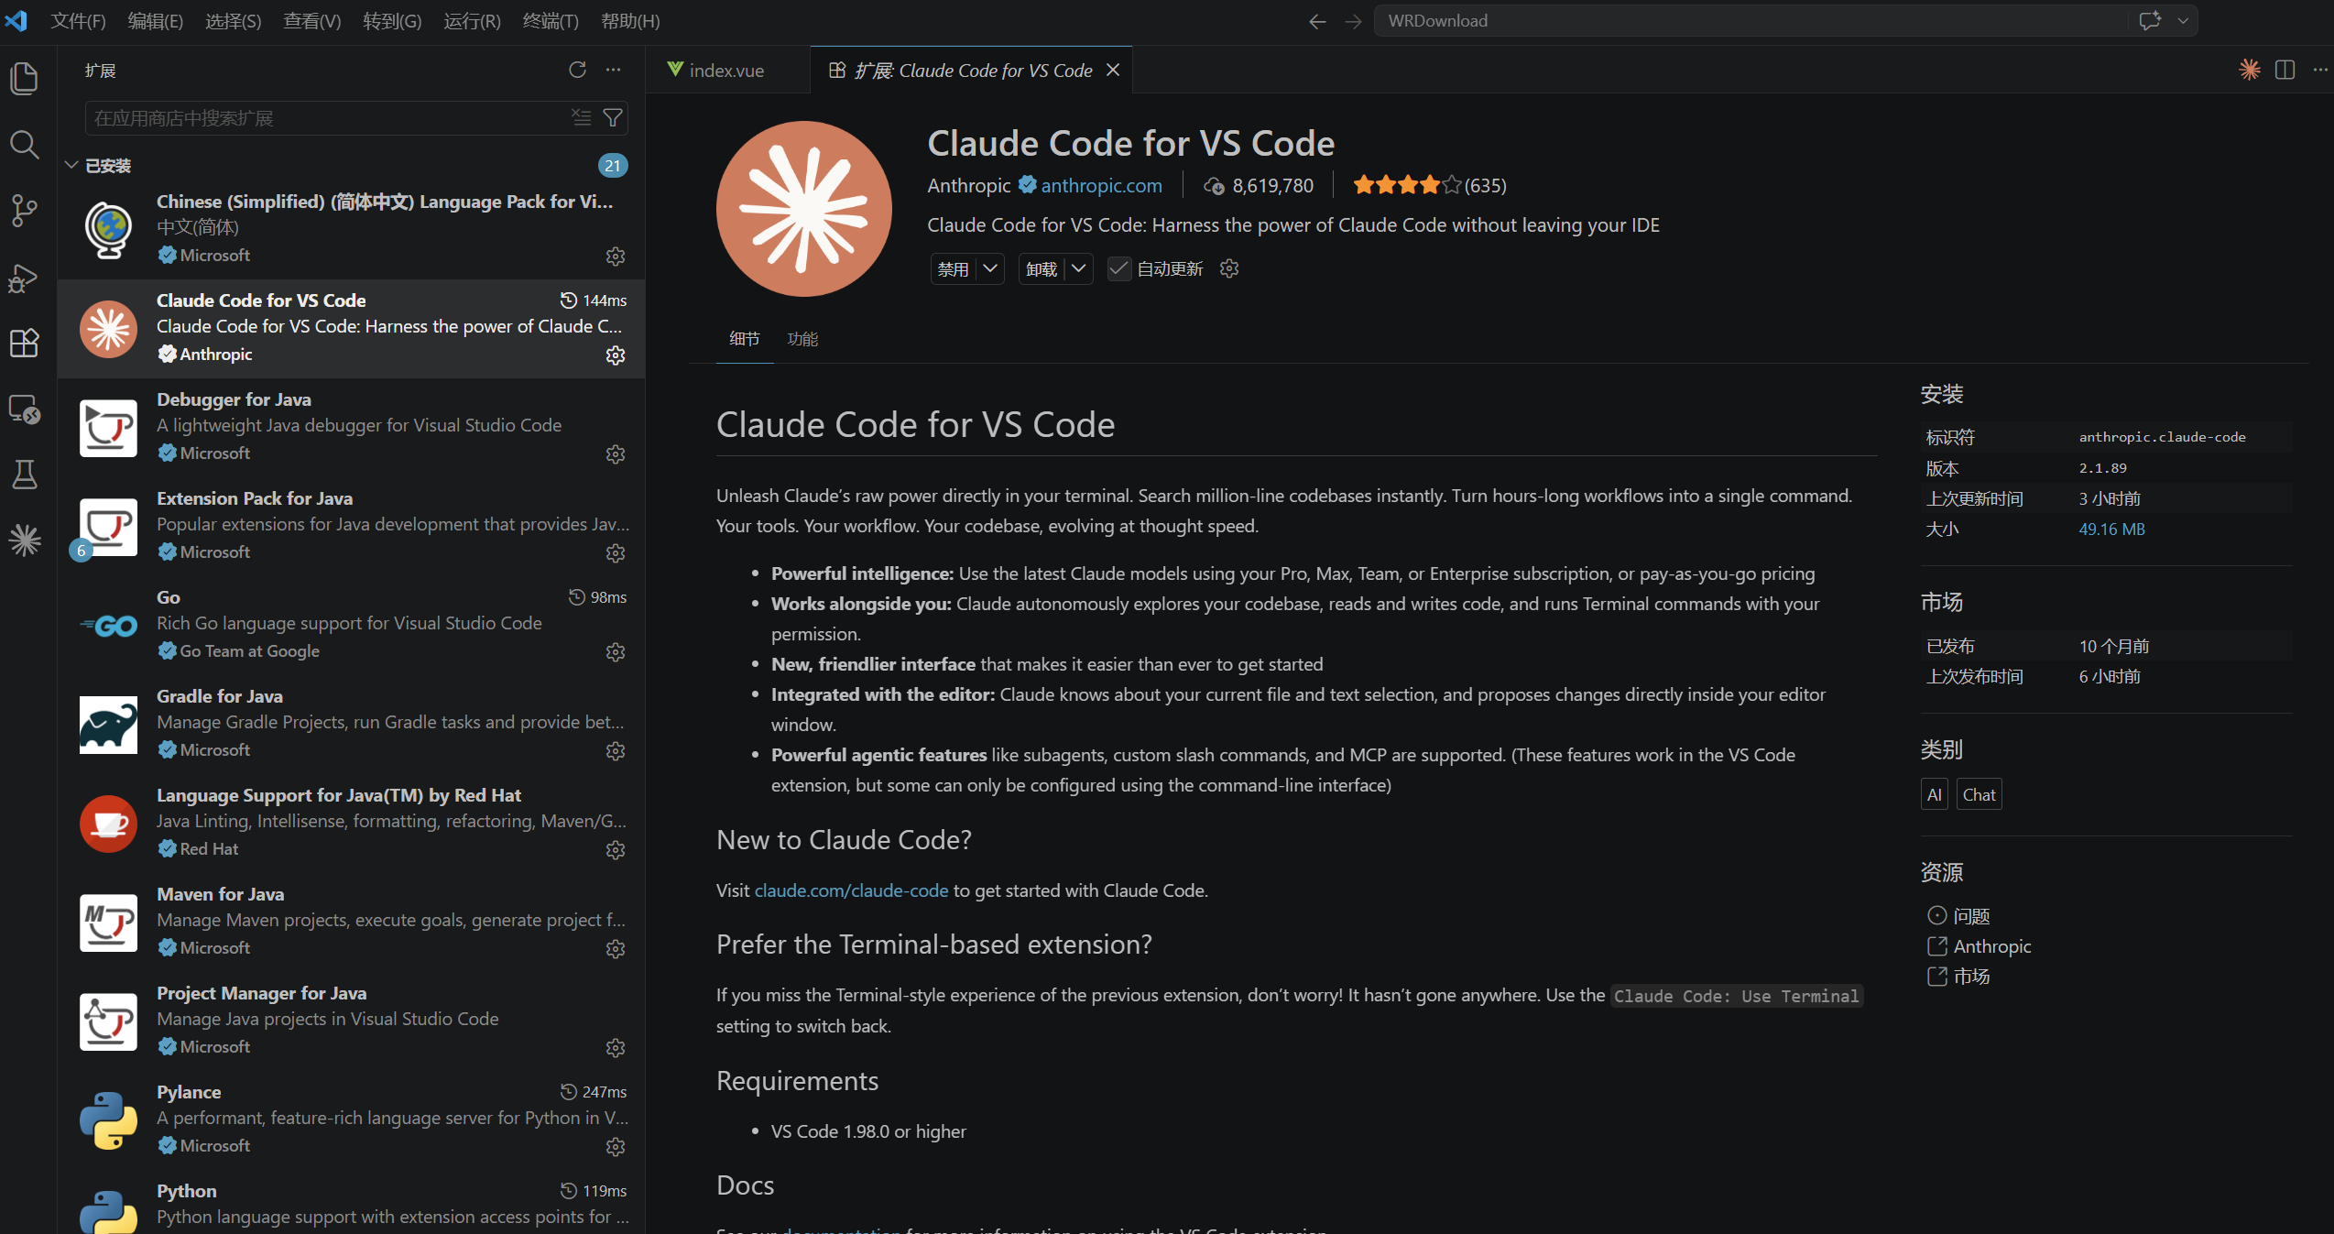This screenshot has height=1234, width=2334.
Task: Open claude.com/claude-code link
Action: [x=851, y=890]
